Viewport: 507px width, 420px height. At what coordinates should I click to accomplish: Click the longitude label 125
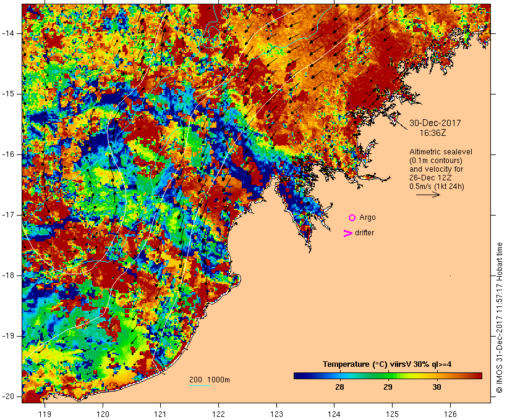pos(392,414)
